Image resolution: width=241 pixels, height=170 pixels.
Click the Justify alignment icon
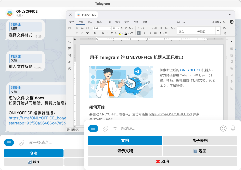click(x=155, y=33)
